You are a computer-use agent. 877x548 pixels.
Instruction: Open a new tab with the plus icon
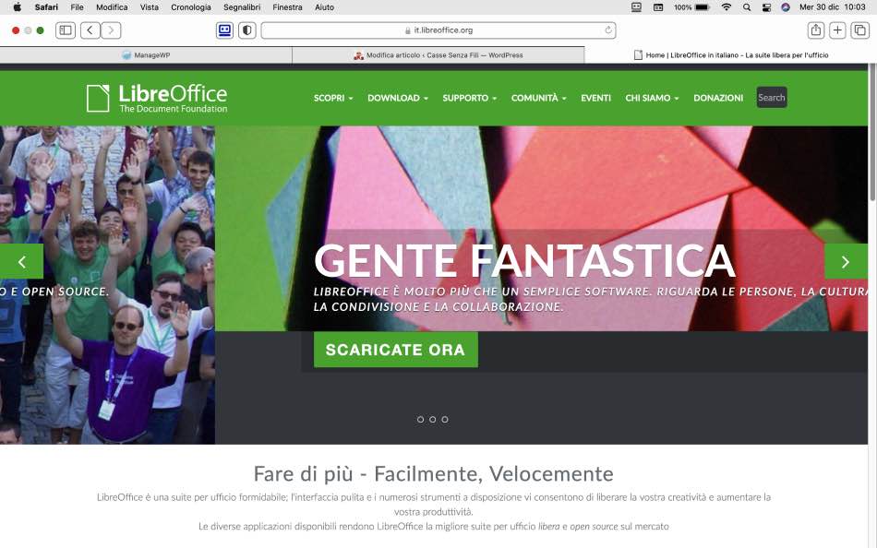837,30
